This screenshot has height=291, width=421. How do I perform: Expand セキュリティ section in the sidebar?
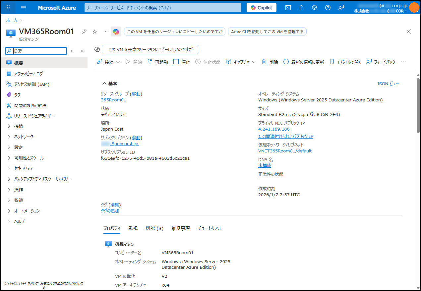23,168
